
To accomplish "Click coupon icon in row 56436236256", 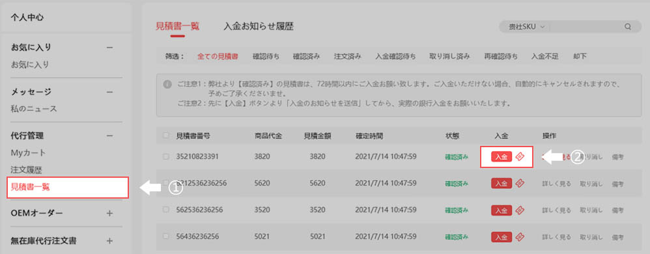I will coord(520,237).
